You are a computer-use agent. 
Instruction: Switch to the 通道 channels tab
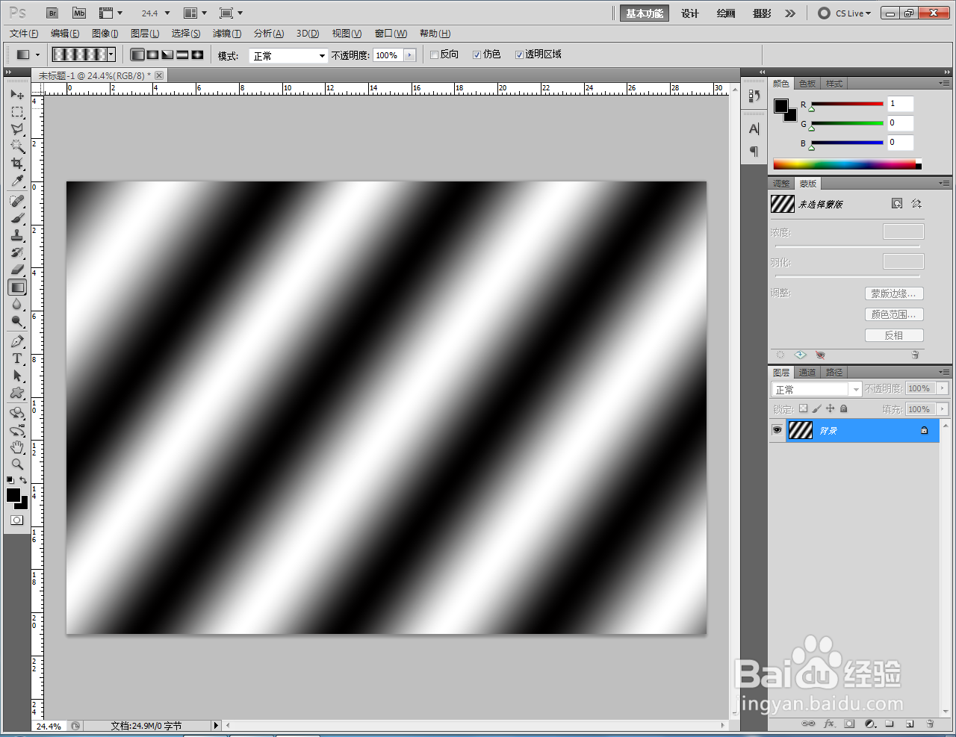click(807, 373)
